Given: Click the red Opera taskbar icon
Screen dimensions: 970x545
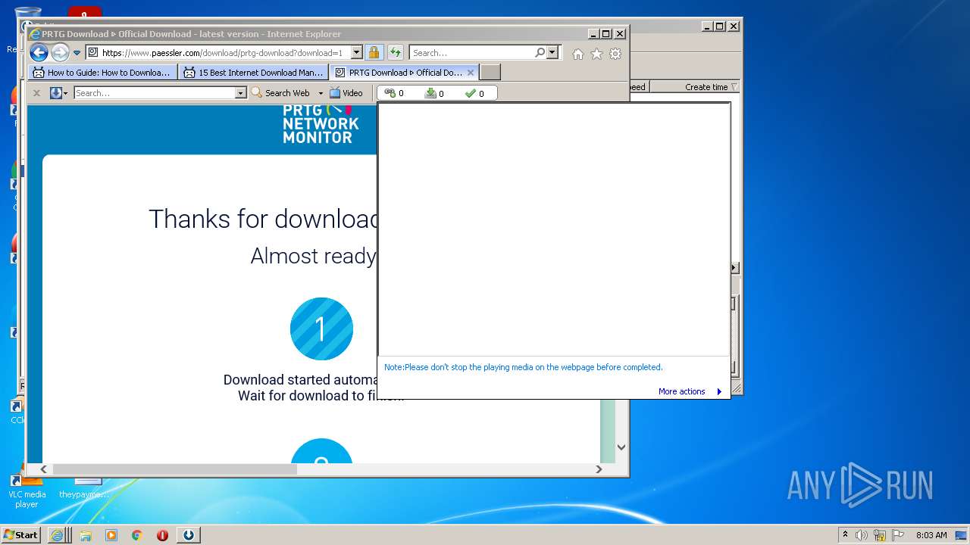Looking at the screenshot, I should (x=162, y=535).
